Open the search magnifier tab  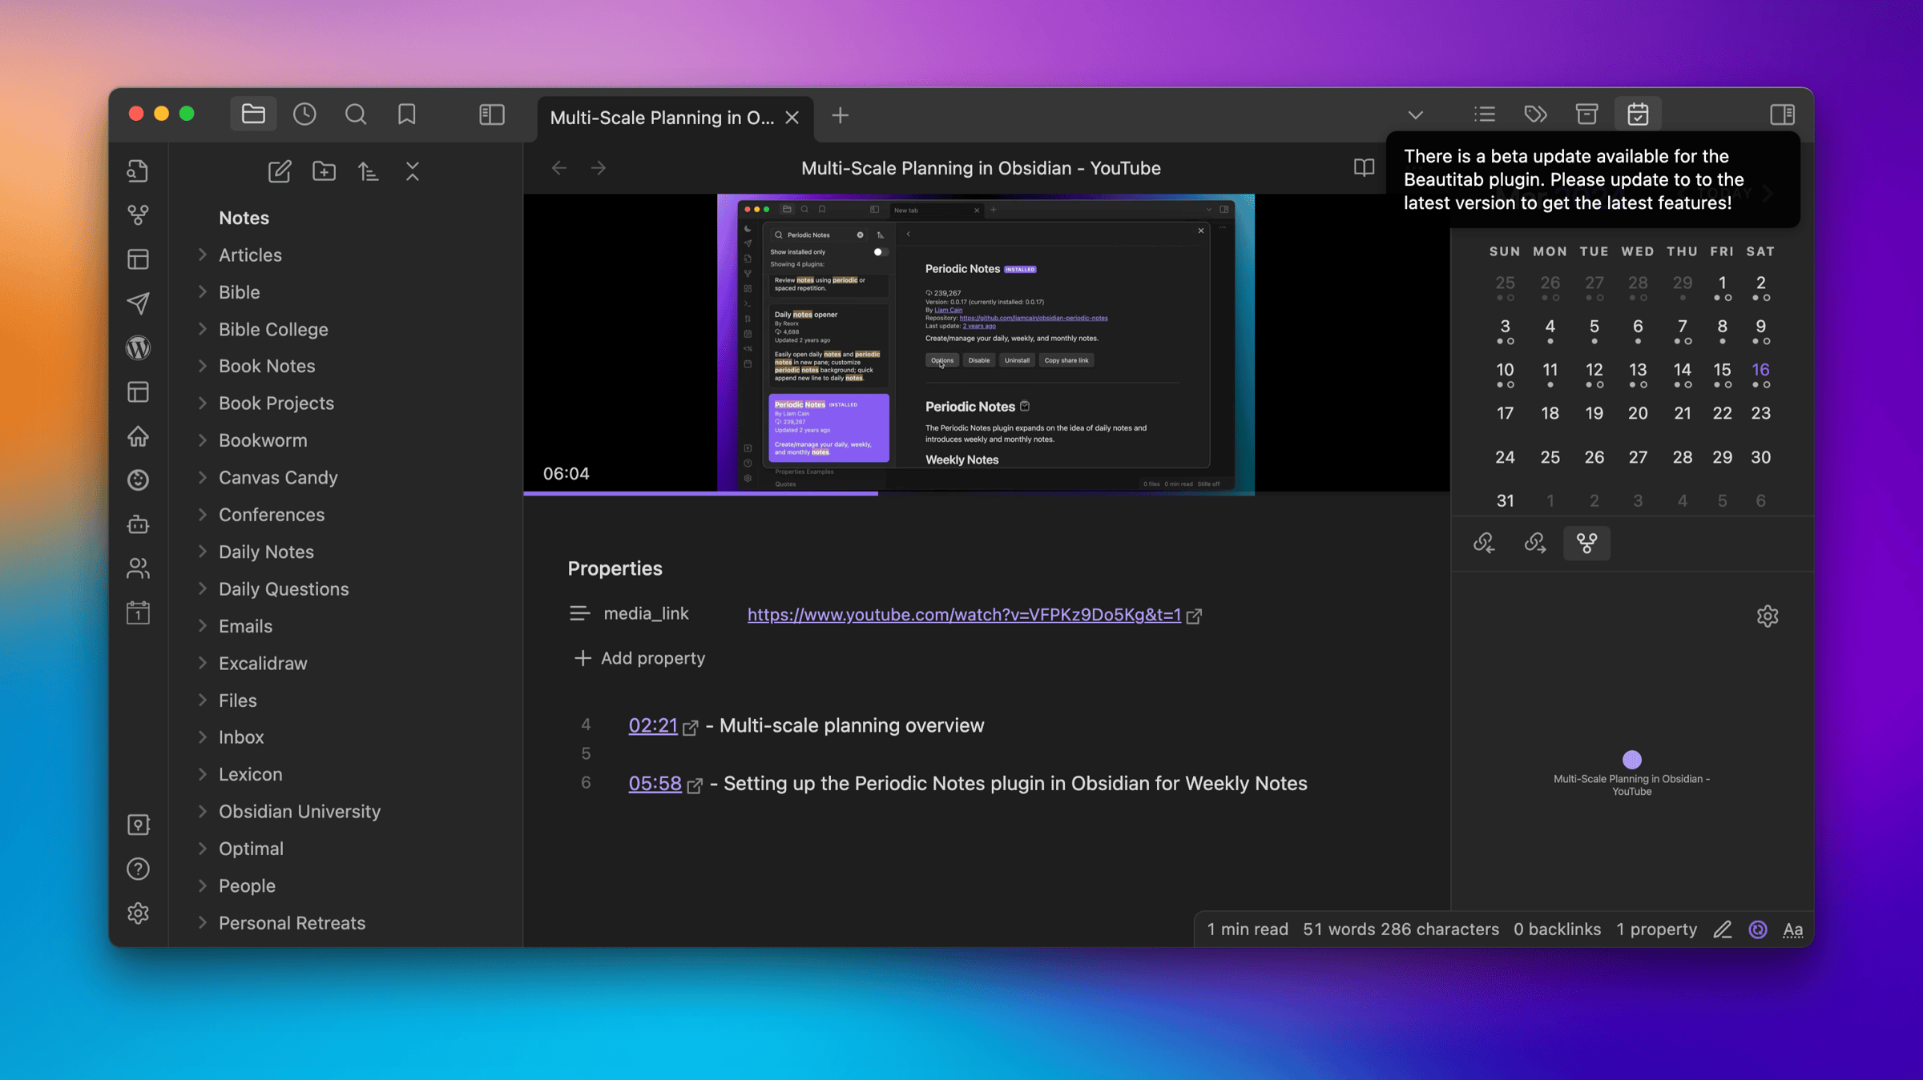[x=356, y=114]
